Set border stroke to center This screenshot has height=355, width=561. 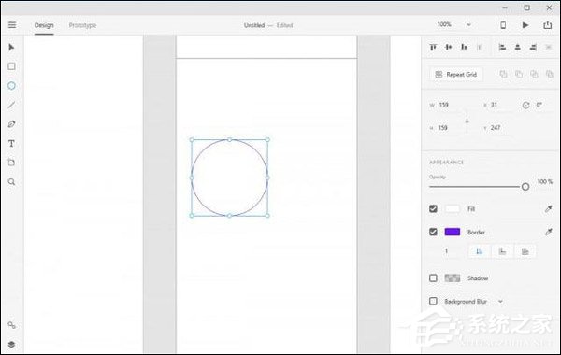[x=525, y=251]
